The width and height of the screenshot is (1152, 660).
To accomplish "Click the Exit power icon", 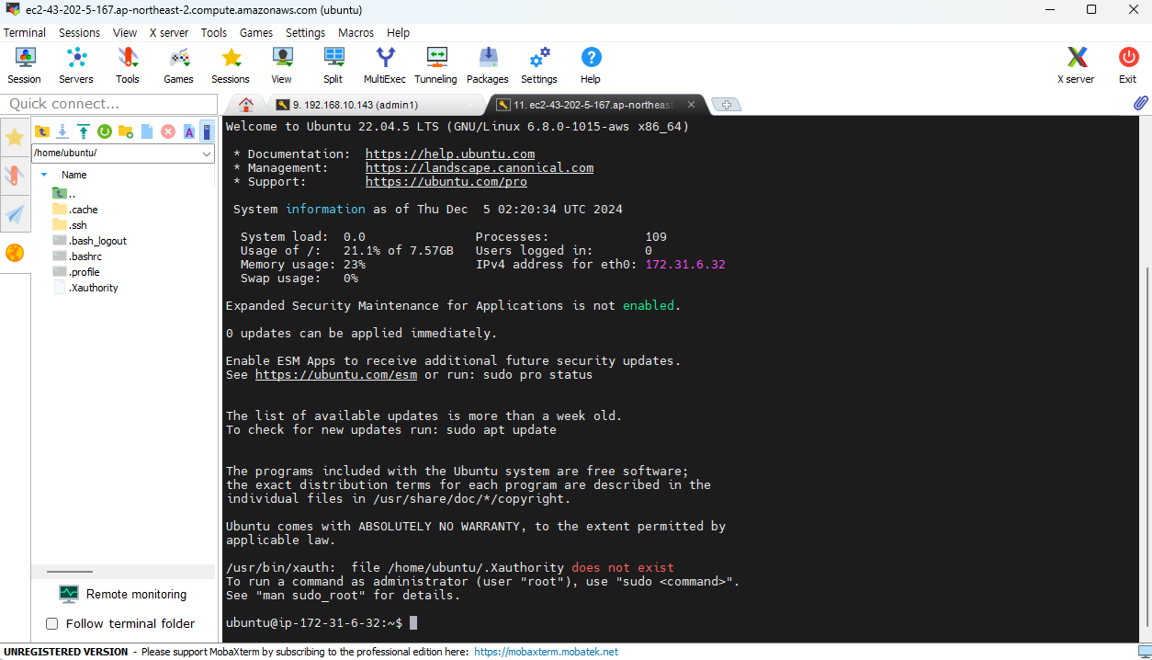I will (x=1128, y=65).
